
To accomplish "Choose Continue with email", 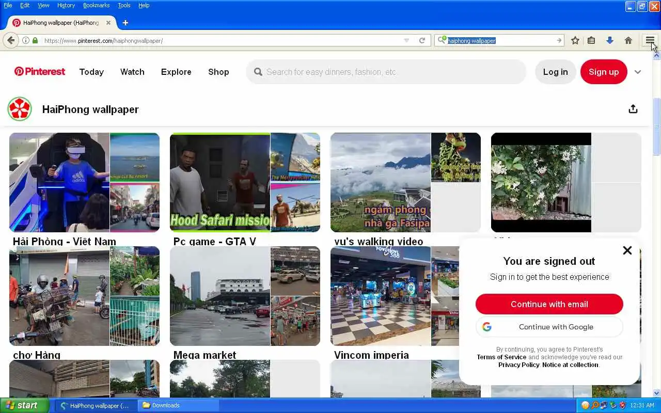I will click(x=549, y=304).
